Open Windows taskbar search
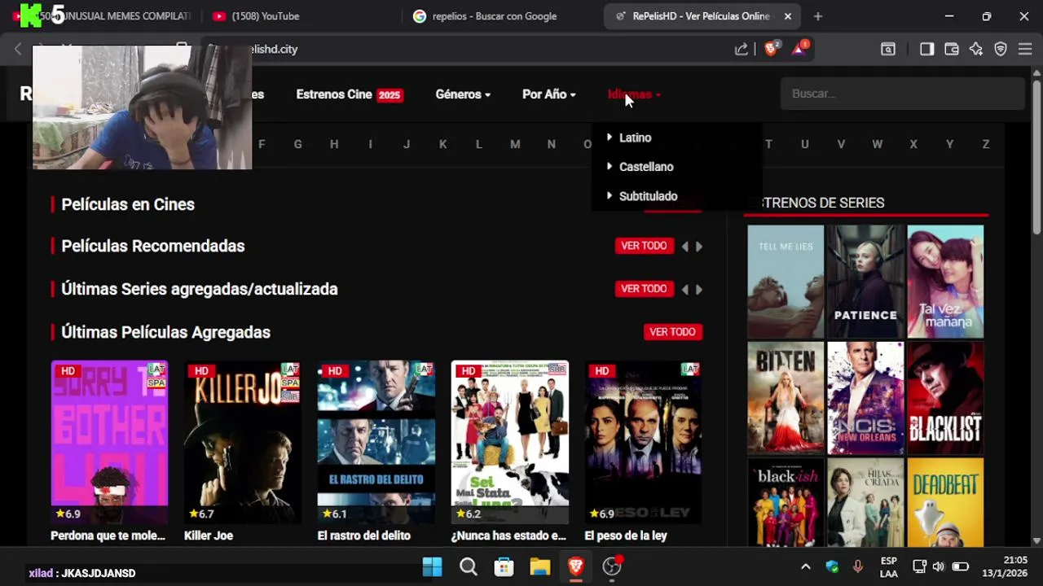1043x586 pixels. pyautogui.click(x=469, y=567)
